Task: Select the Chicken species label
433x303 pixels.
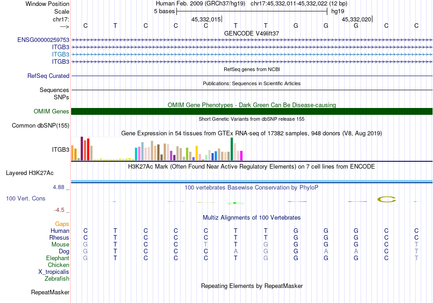Action: [x=58, y=265]
